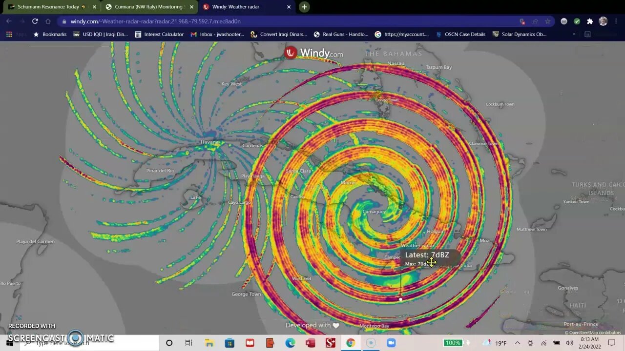The height and width of the screenshot is (351, 625).
Task: Open Microsoft Access from the taskbar
Action: coord(310,343)
